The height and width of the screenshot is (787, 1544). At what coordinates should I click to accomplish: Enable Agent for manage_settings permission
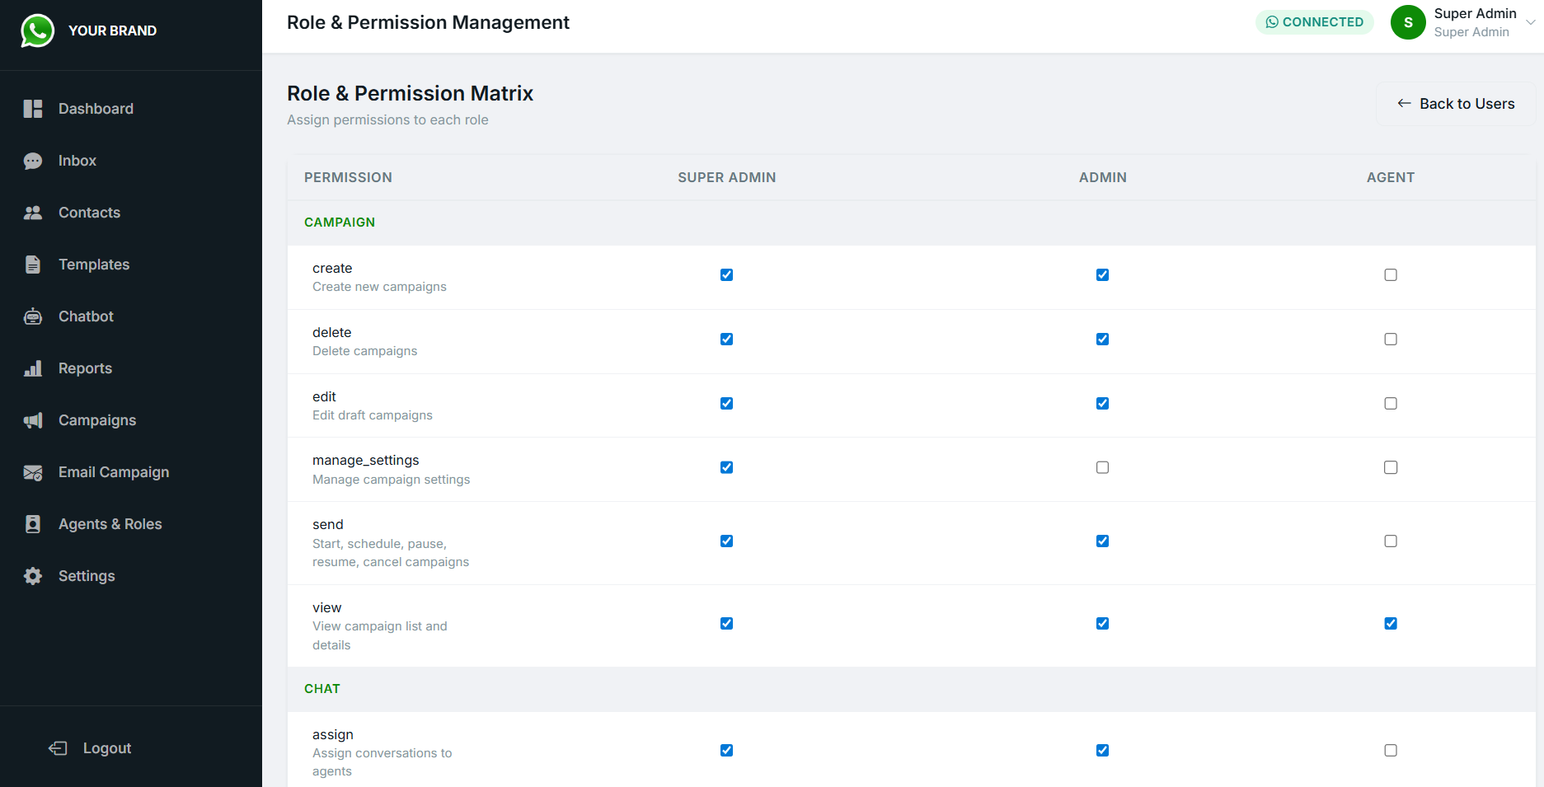pyautogui.click(x=1391, y=467)
